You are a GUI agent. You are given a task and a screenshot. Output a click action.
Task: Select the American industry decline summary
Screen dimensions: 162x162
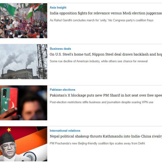98,61
